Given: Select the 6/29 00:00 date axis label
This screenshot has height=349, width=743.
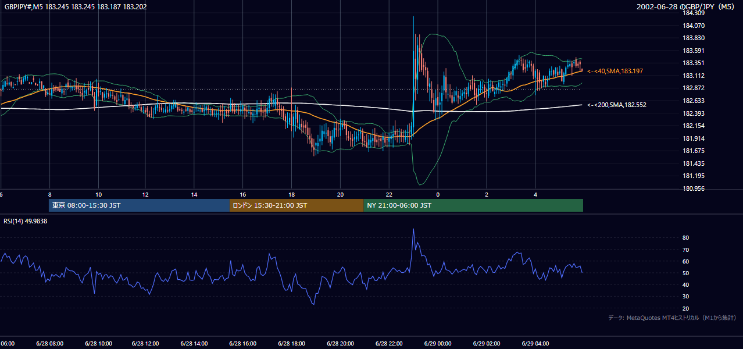Looking at the screenshot, I should click(x=437, y=344).
